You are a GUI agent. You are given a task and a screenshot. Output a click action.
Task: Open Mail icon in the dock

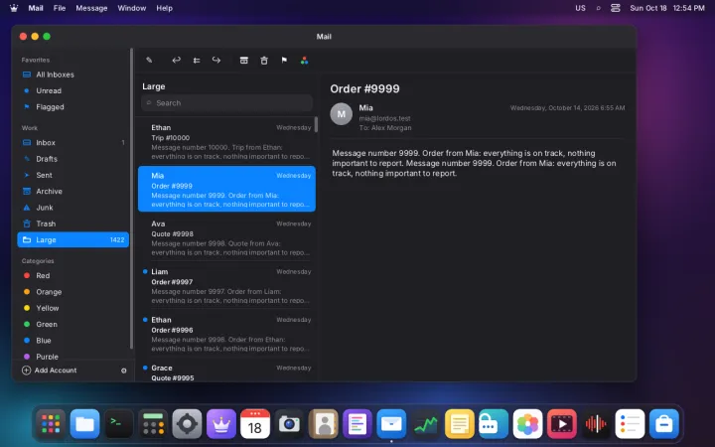click(x=391, y=424)
